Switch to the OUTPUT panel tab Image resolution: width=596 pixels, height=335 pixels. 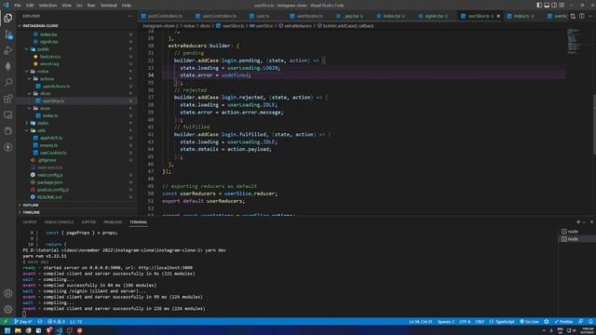[30, 222]
